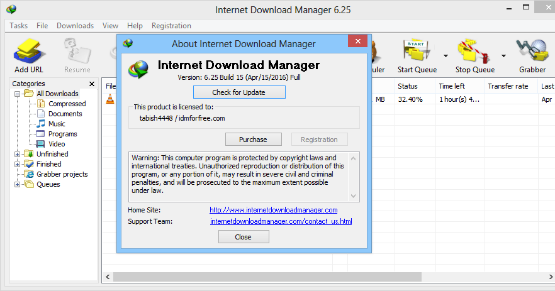
Task: Click the disabled Registration button in dialog
Action: [x=319, y=140]
